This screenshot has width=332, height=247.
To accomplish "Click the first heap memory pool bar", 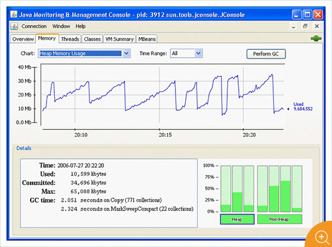I will tap(225, 189).
